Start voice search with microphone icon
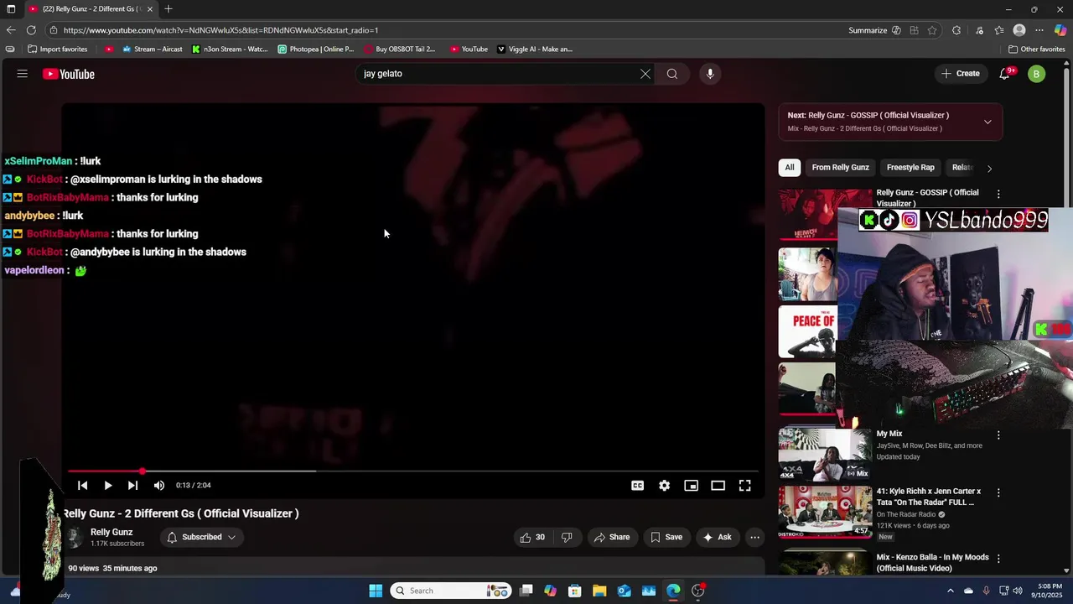Viewport: 1073px width, 604px height. (710, 74)
